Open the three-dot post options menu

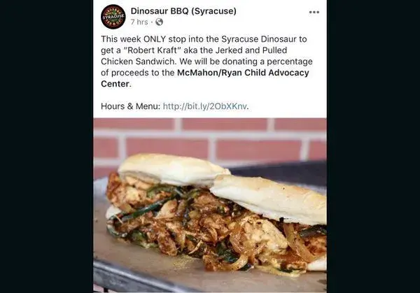tap(314, 12)
